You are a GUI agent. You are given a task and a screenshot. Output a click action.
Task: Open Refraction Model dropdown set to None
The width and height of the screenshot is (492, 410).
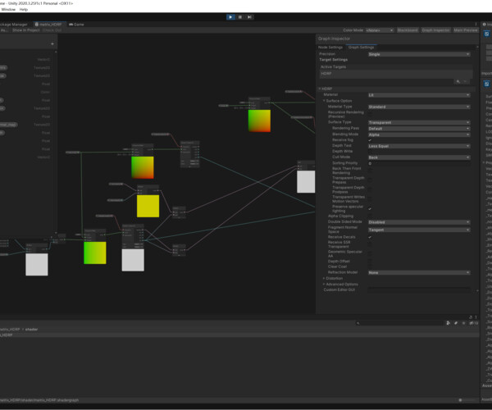click(x=419, y=272)
